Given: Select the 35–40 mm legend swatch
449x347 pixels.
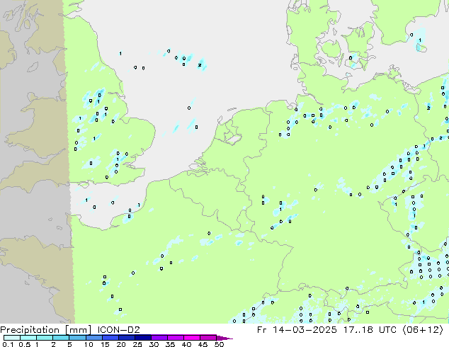Looking at the screenshot, I should [176, 338].
